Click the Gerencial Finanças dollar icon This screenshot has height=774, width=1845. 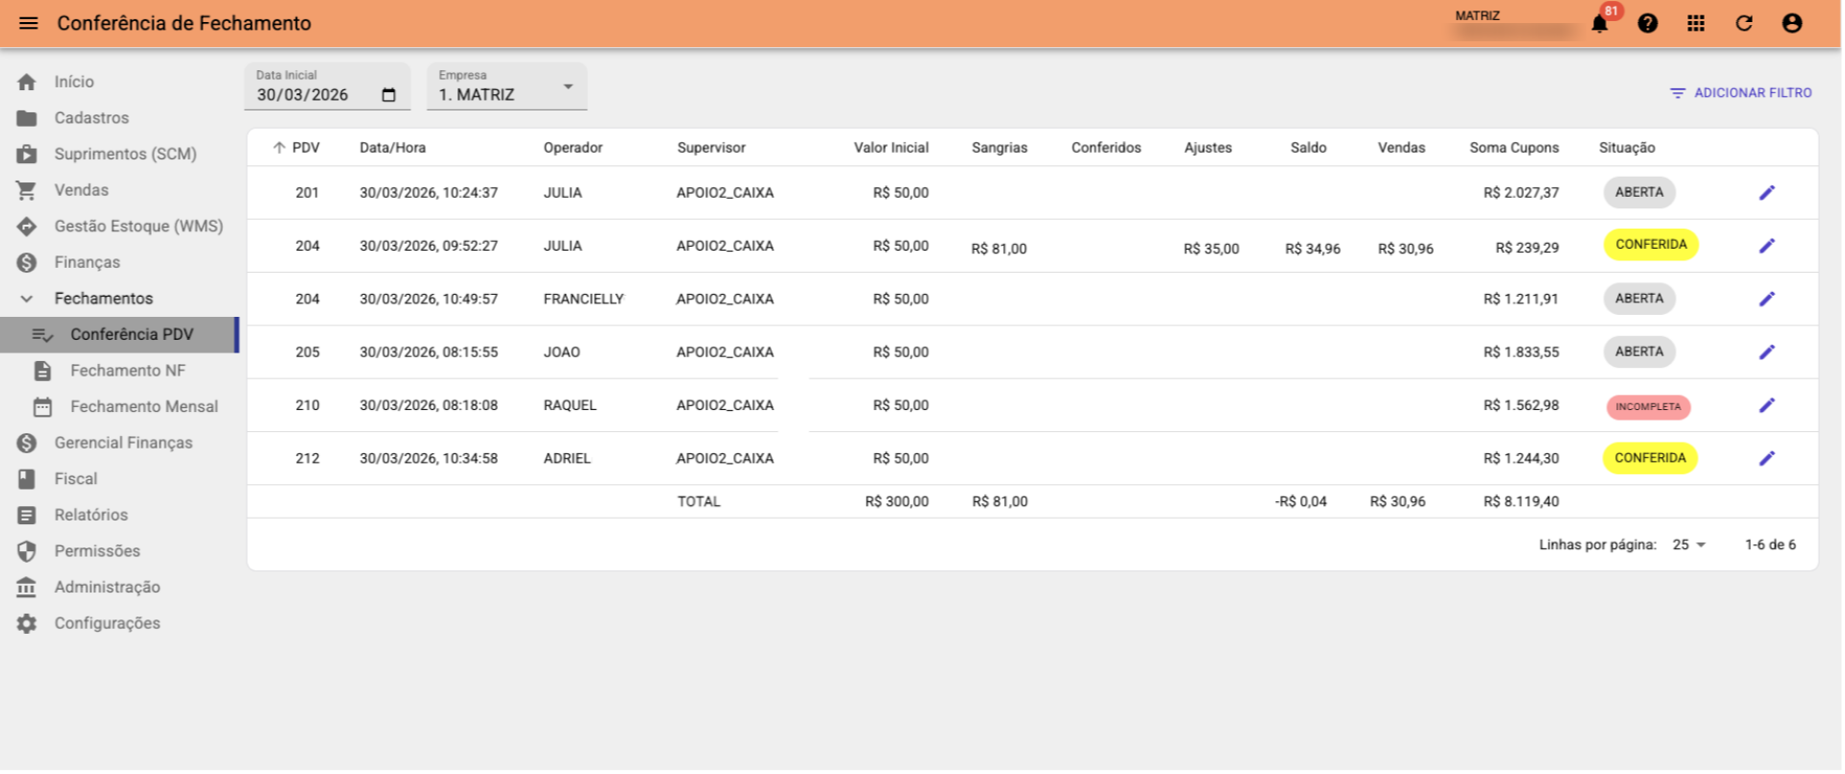(27, 443)
